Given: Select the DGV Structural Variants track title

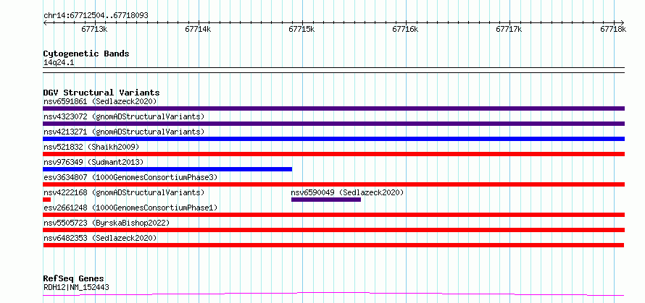Looking at the screenshot, I should coord(101,93).
